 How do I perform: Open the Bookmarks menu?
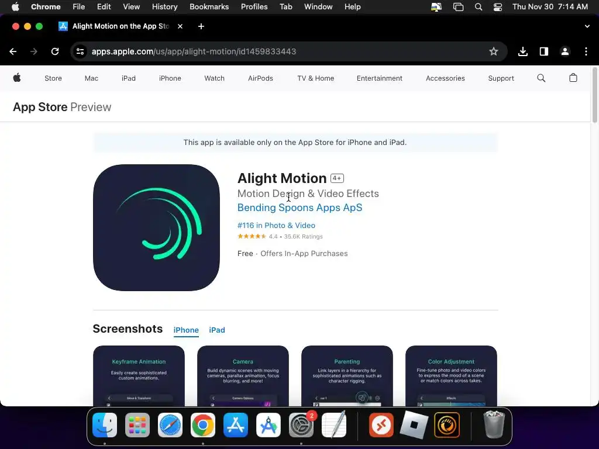209,7
